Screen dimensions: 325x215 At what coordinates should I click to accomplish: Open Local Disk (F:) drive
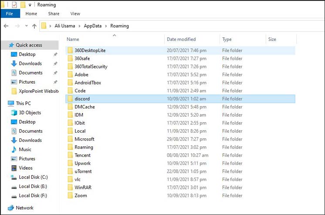(33, 195)
